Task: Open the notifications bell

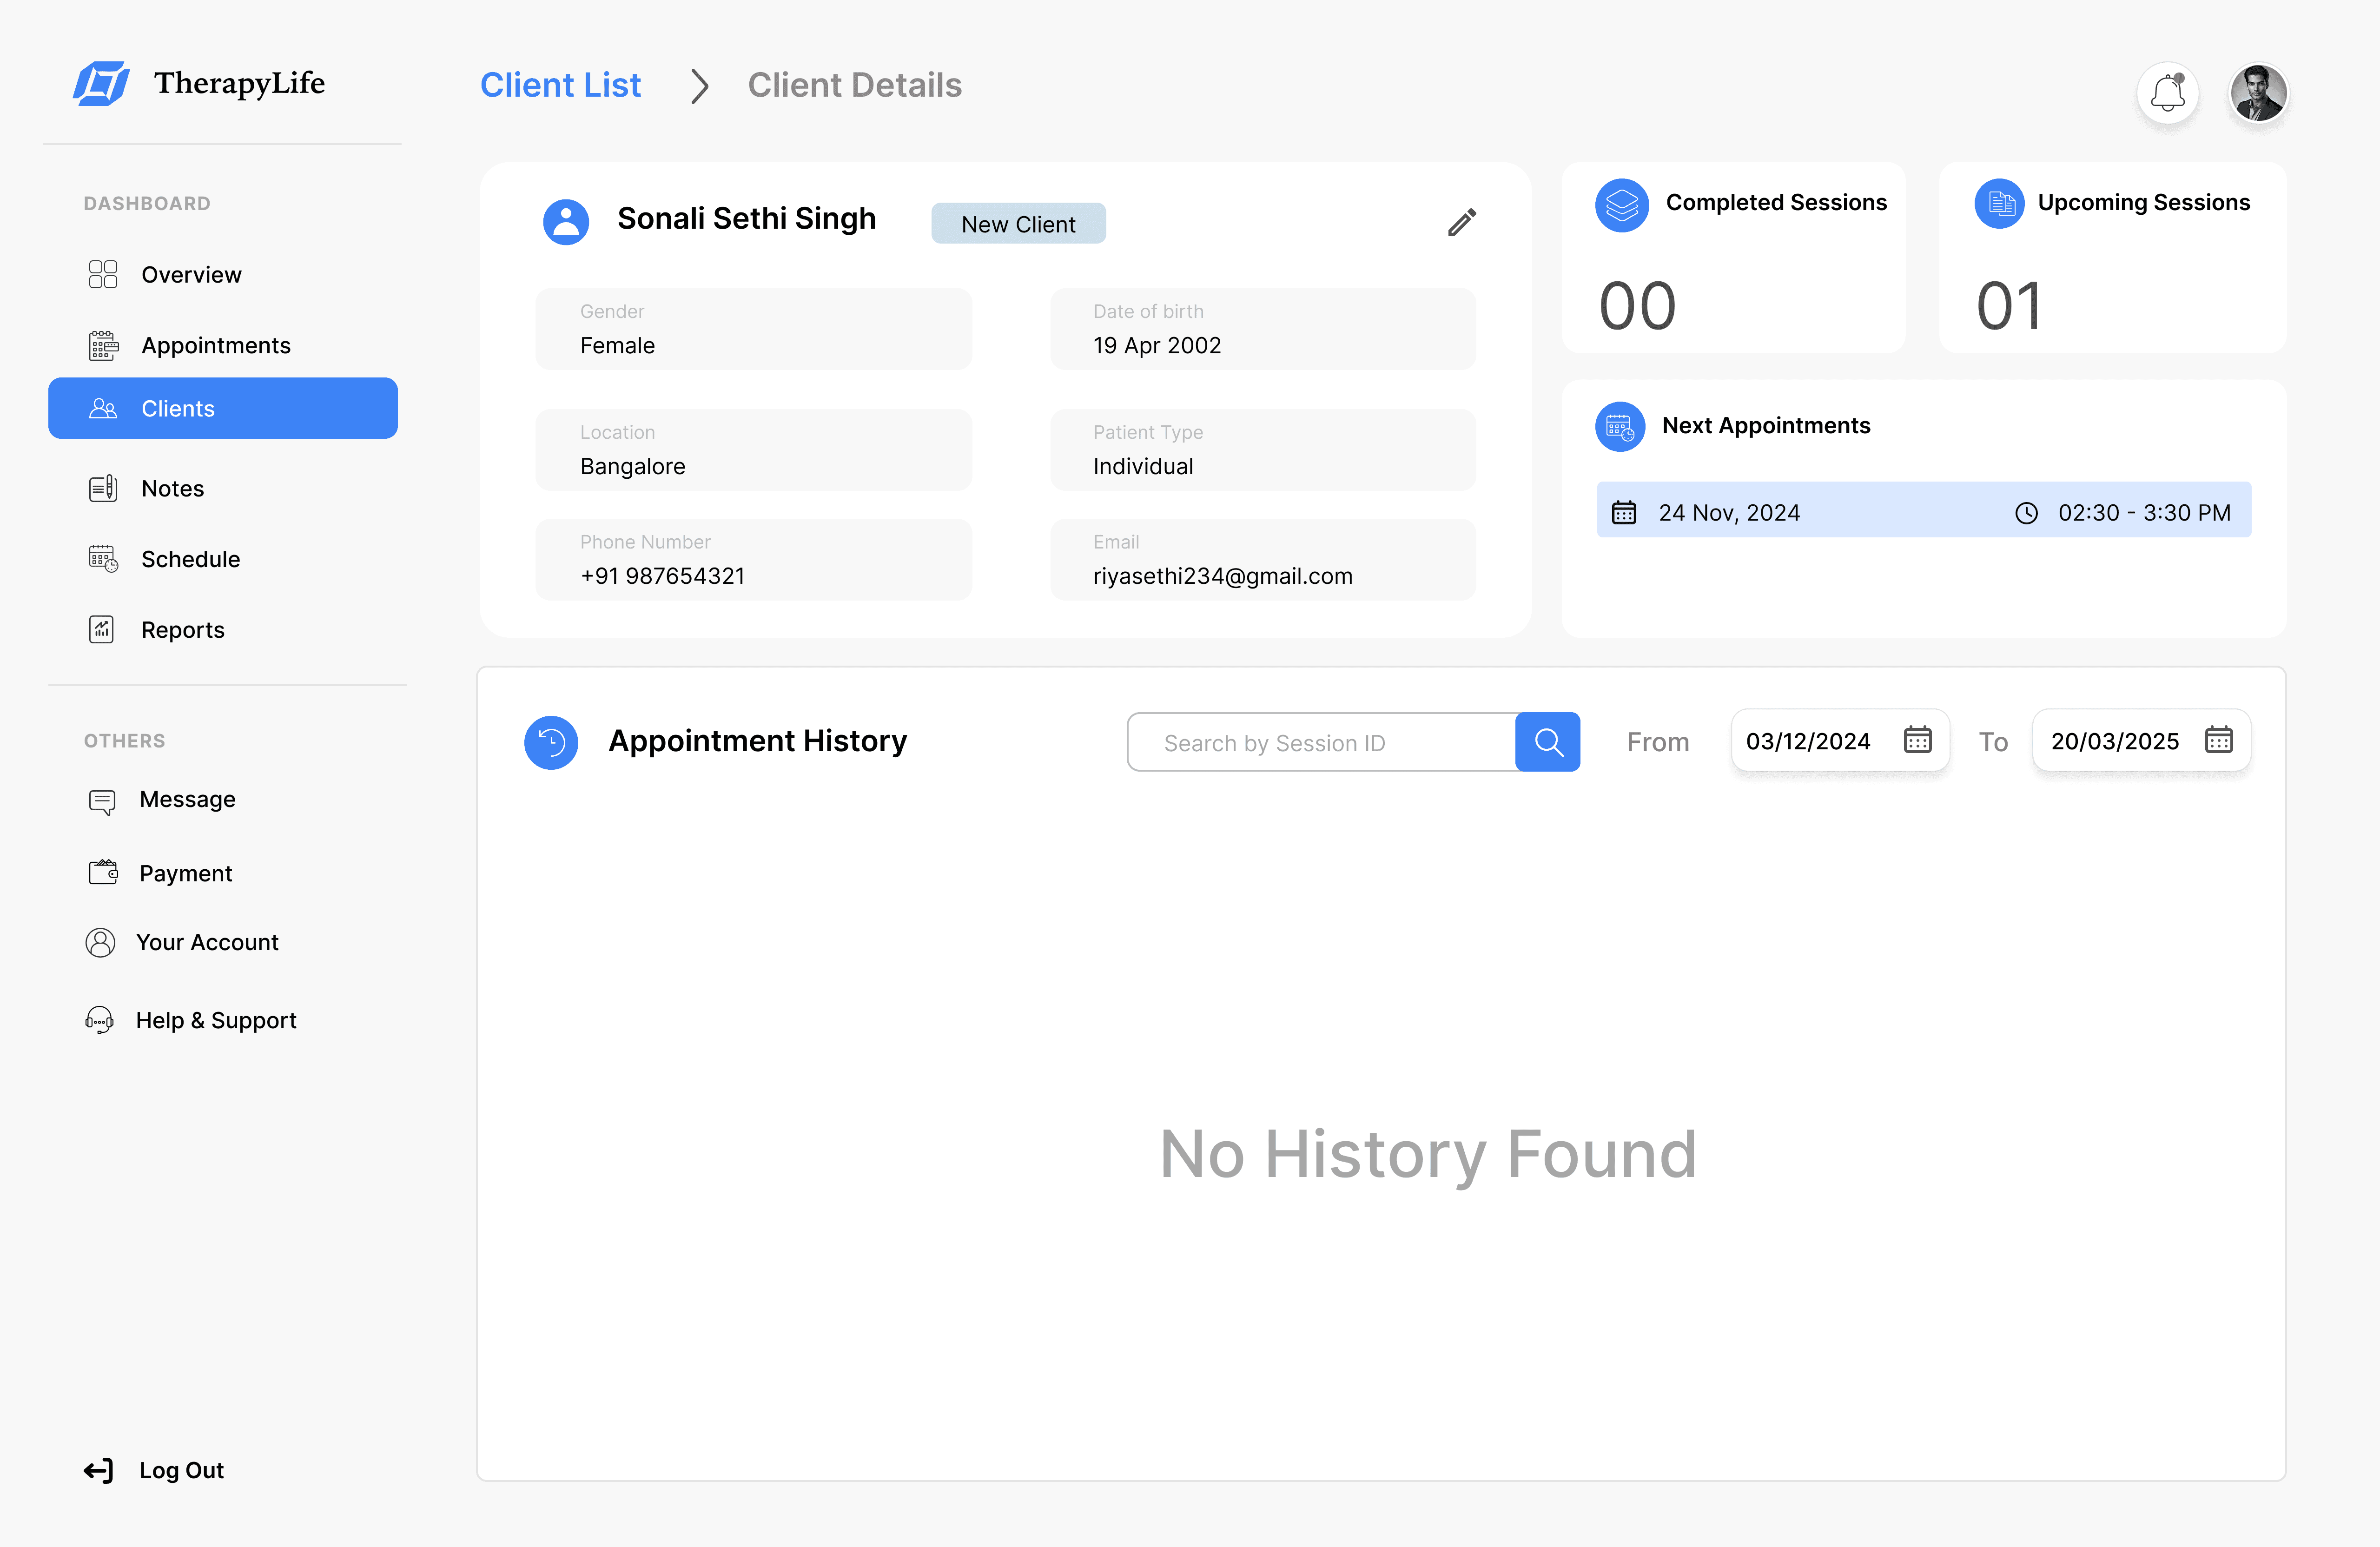Action: tap(2167, 94)
